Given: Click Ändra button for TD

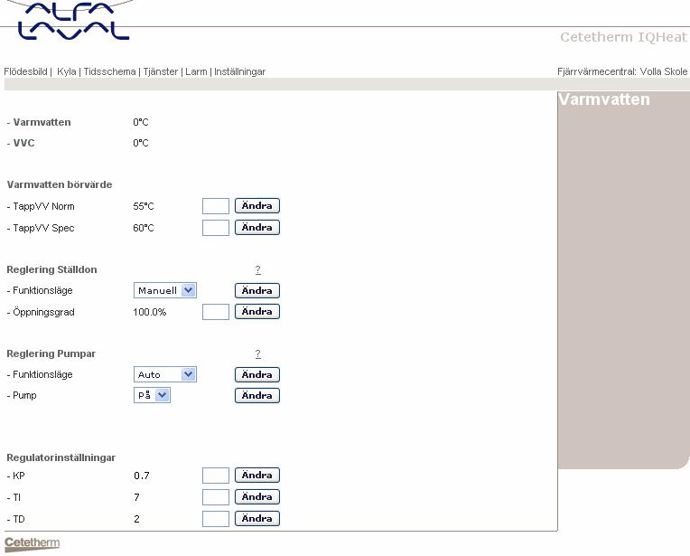Looking at the screenshot, I should click(257, 519).
